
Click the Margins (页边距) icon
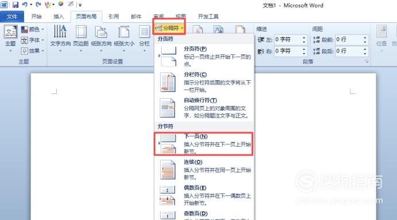[81, 32]
